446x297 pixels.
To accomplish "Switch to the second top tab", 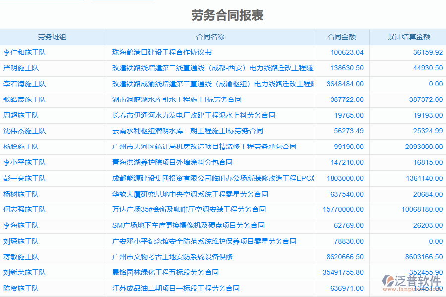I will 121,2.
